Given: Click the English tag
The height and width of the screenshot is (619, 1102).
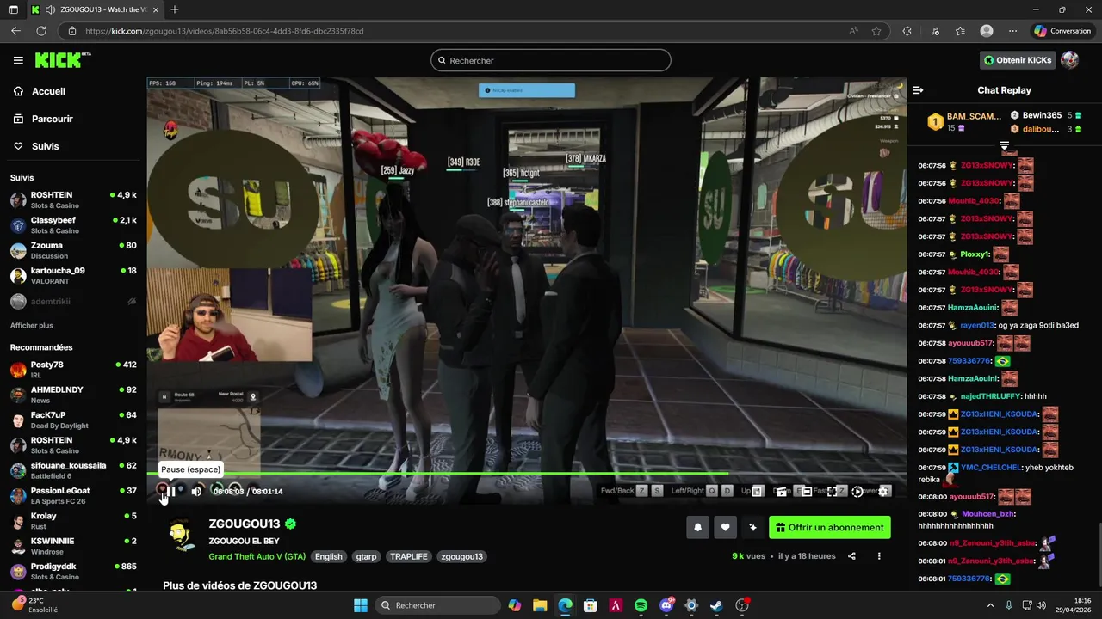Looking at the screenshot, I should tap(328, 556).
